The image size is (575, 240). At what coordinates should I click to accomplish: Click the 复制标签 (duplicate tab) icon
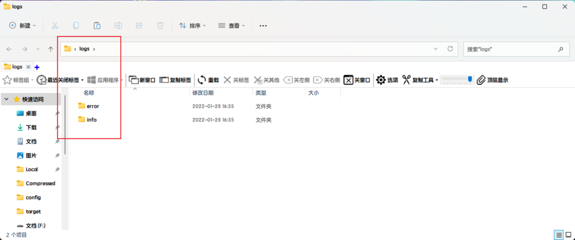coord(164,80)
